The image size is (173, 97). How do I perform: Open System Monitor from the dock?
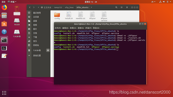coord(4,48)
